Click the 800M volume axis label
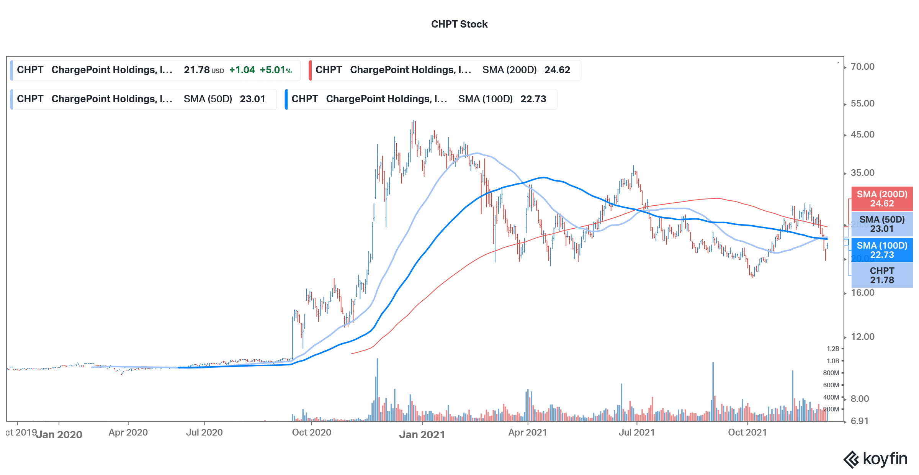Image resolution: width=919 pixels, height=475 pixels. 831,373
